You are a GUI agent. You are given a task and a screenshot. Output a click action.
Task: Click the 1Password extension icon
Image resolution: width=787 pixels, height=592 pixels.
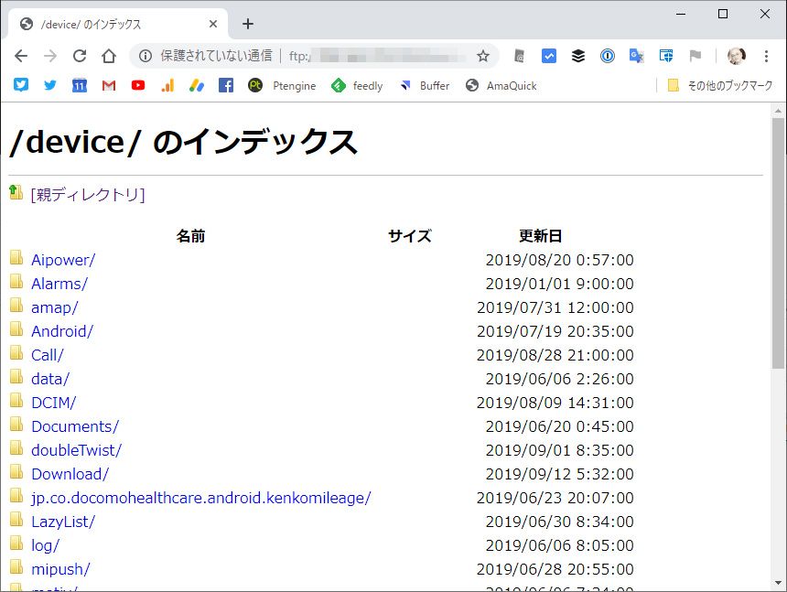[x=608, y=56]
